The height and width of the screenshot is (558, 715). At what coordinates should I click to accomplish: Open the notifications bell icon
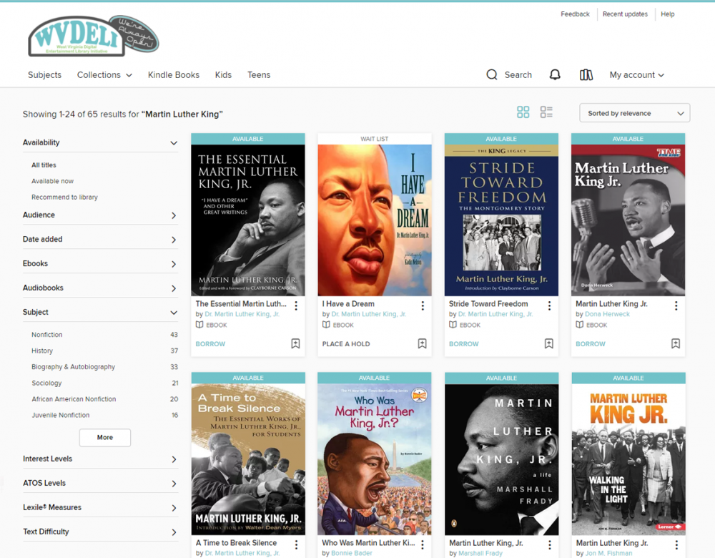click(x=555, y=75)
